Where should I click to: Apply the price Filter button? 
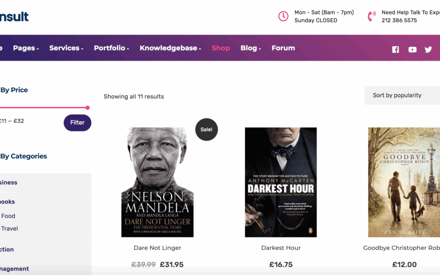(77, 123)
